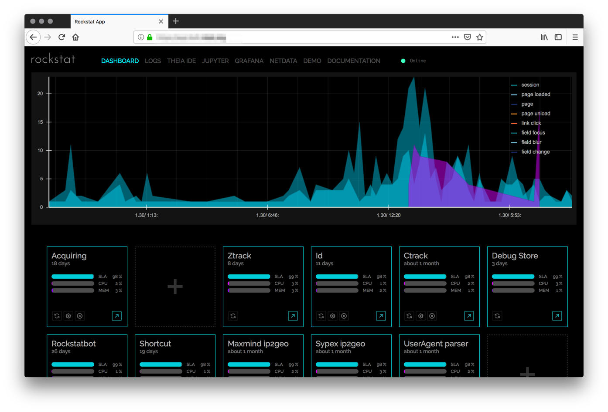608x412 pixels.
Task: Go to browser home page
Action: (76, 37)
